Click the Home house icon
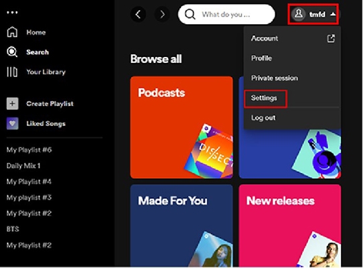Screen dimensions: 363x268 click(x=12, y=32)
